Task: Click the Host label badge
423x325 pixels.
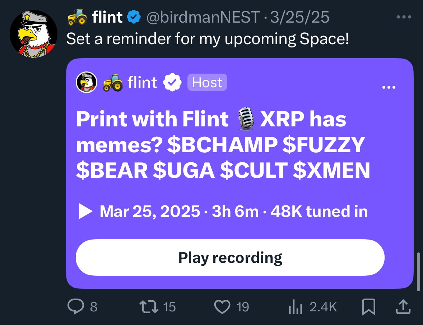Action: 207,82
